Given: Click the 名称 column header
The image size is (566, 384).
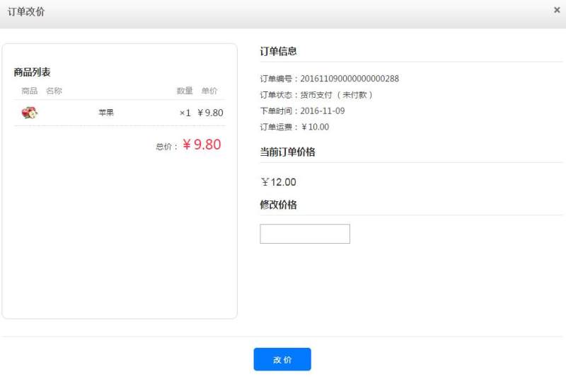Looking at the screenshot, I should [x=54, y=91].
